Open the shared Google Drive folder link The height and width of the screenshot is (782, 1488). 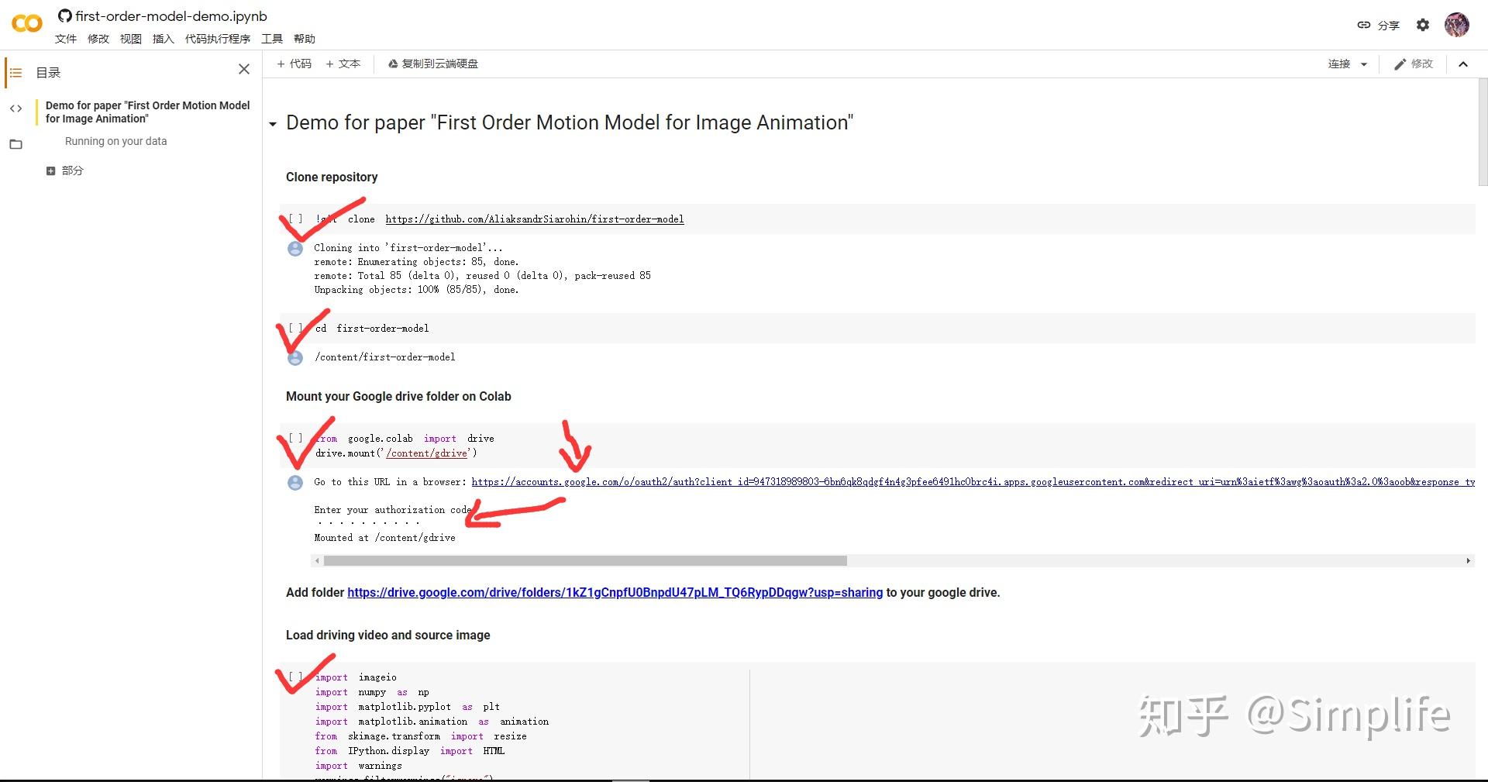coord(615,592)
